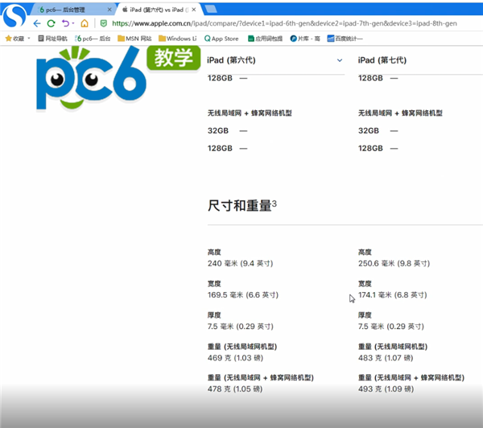
Task: Click the green security shield icon
Action: [104, 23]
